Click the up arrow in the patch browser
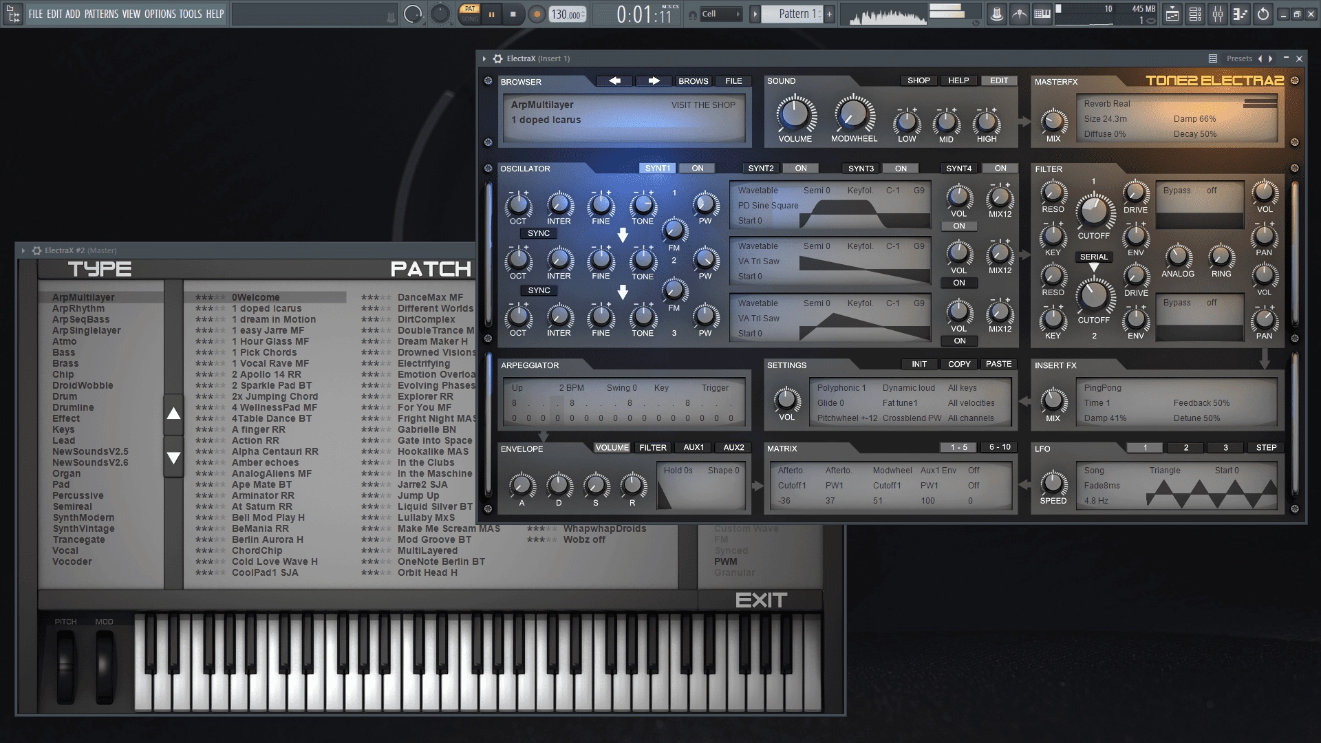 [x=173, y=413]
